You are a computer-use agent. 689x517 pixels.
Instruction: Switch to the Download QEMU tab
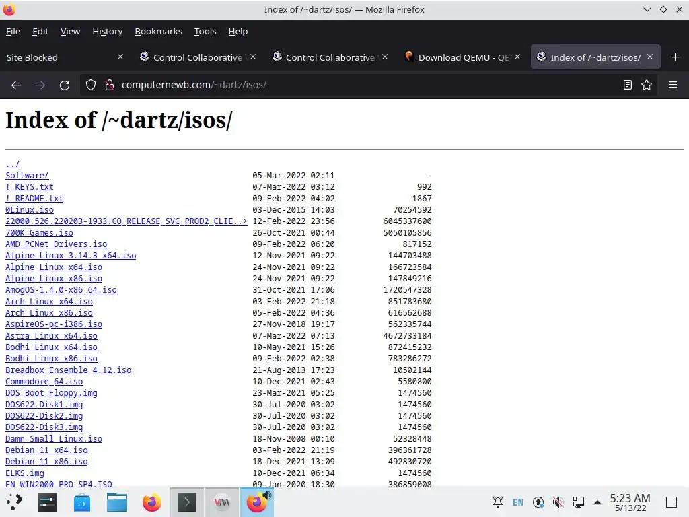coord(462,57)
